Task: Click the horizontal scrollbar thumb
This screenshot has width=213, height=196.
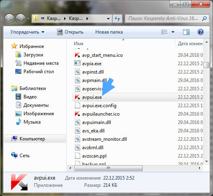Action: 108,168
